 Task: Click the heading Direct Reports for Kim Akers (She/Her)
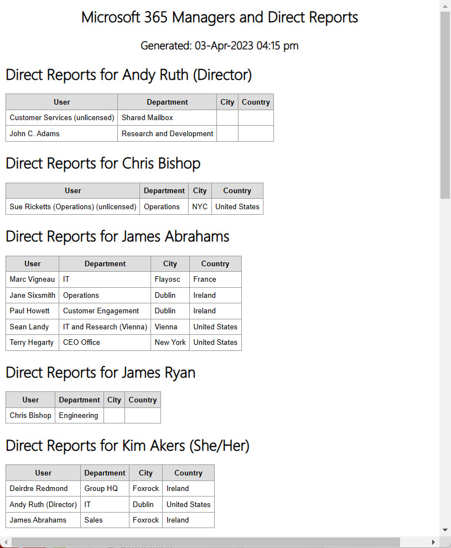click(x=127, y=446)
